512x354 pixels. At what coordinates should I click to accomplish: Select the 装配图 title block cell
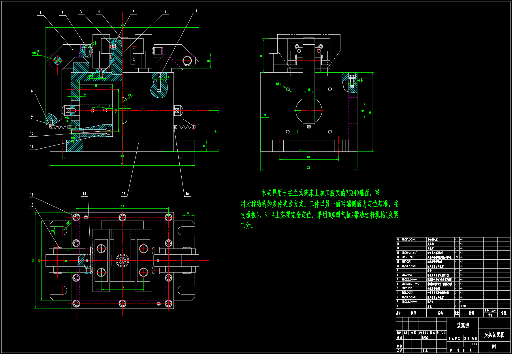[x=463, y=325]
